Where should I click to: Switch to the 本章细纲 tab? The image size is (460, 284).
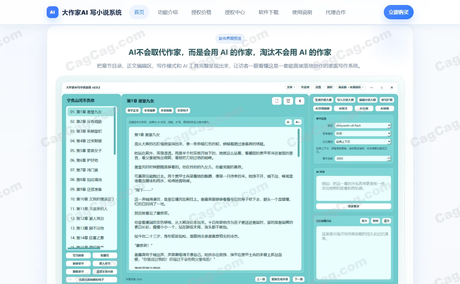[x=166, y=111]
